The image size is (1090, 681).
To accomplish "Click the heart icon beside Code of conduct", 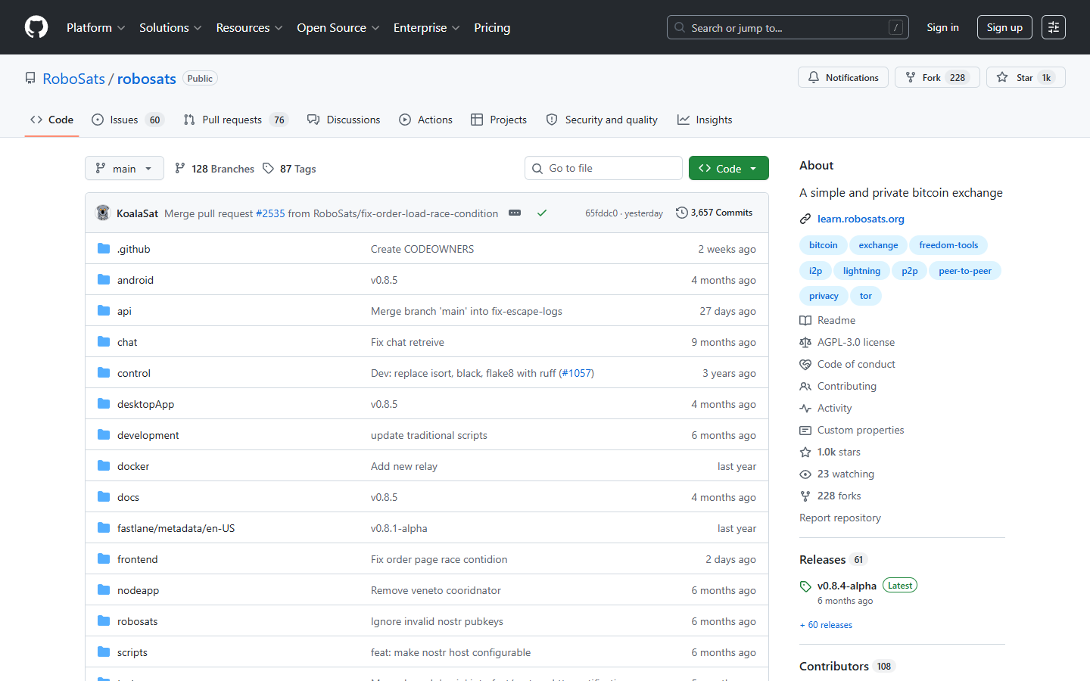I will [805, 365].
